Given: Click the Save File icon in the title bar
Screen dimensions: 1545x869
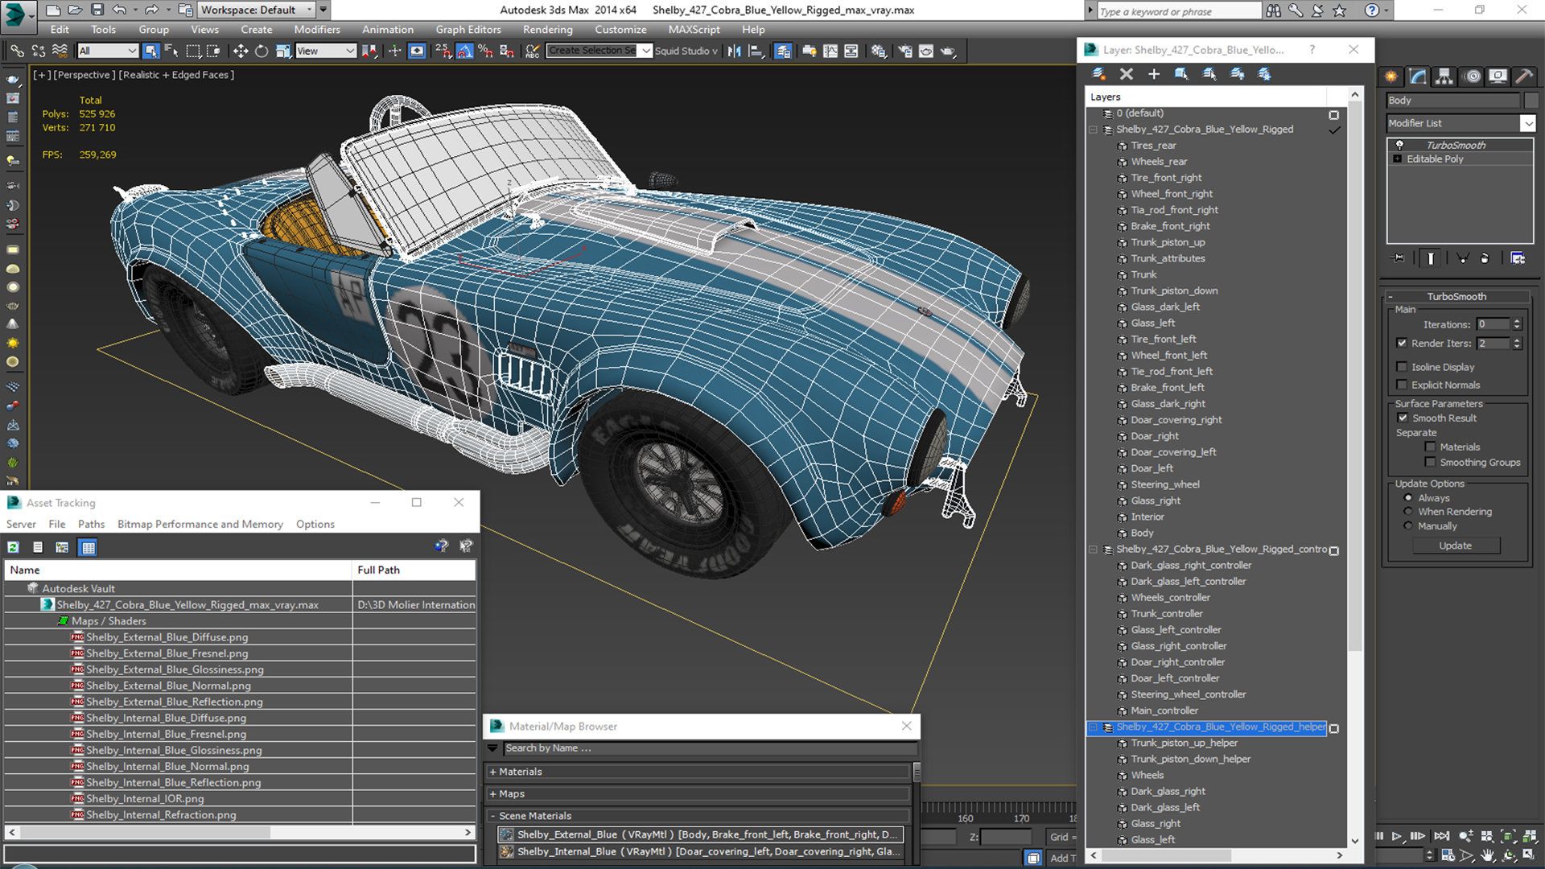Looking at the screenshot, I should [x=97, y=10].
